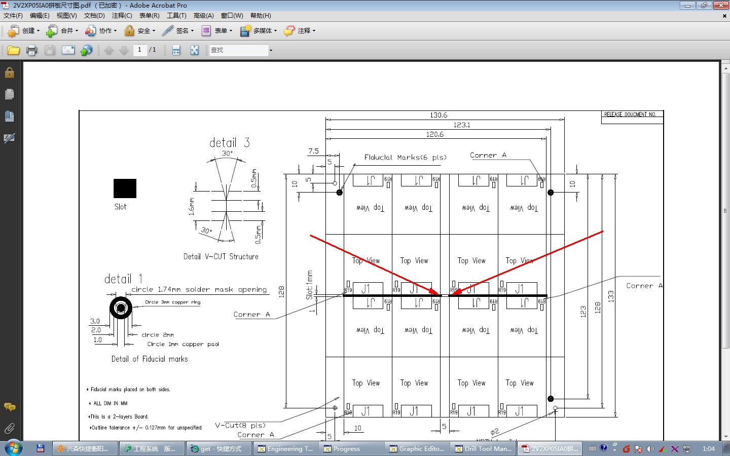Click the Print icon
This screenshot has width=730, height=456.
tap(31, 50)
